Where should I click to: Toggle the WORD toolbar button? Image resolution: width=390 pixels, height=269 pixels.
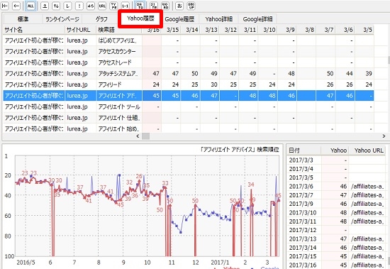[165, 6]
